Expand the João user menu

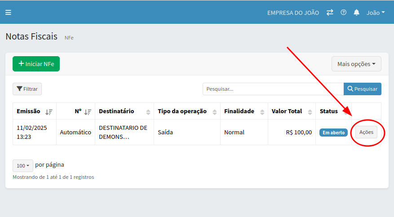376,13
